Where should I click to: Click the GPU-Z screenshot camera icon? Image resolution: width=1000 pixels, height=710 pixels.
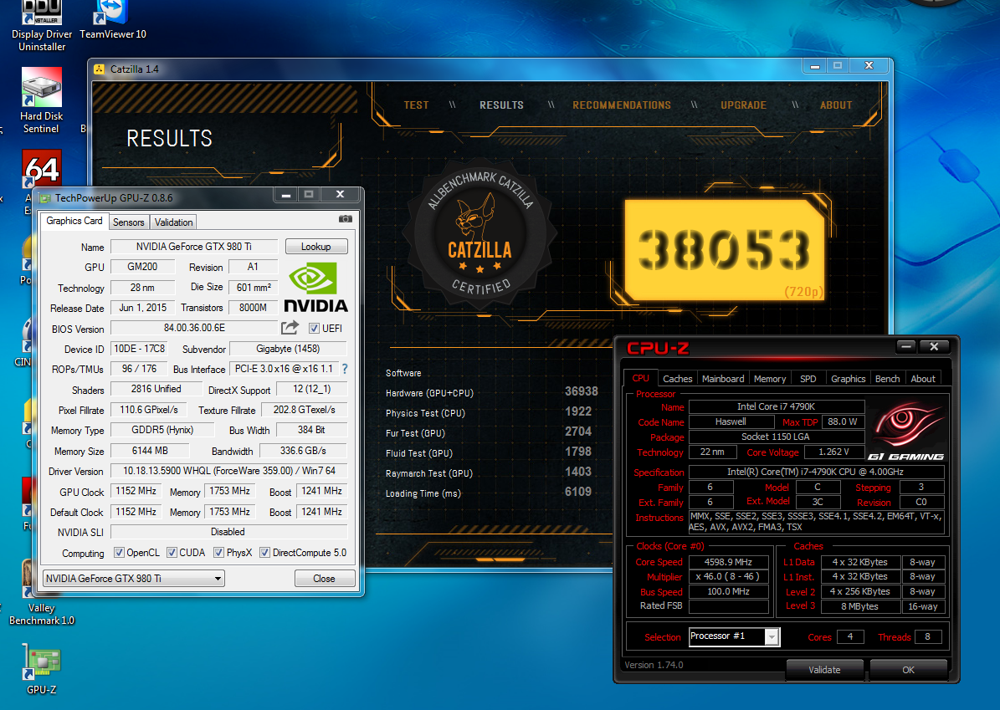coord(345,218)
